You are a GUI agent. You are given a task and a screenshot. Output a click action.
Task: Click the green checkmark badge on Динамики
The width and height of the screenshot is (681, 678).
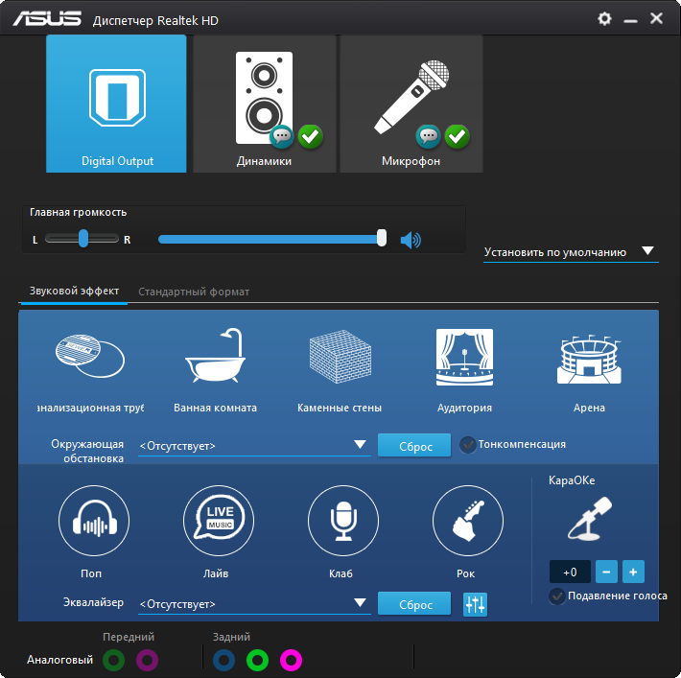311,136
